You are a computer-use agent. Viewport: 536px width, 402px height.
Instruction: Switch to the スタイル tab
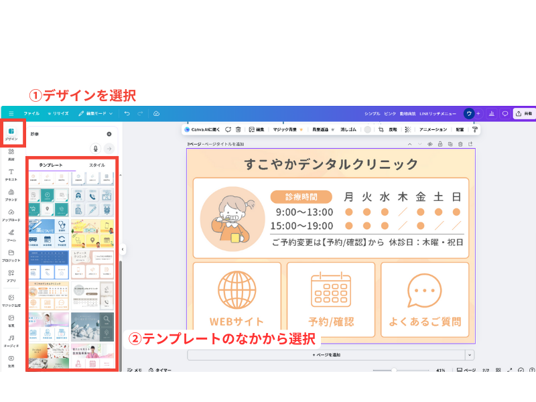point(96,165)
